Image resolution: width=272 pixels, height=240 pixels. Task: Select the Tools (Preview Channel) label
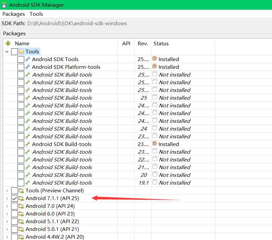55,191
